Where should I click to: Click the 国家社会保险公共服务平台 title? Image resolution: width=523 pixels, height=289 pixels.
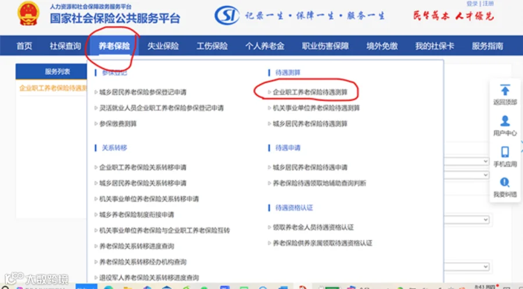(x=115, y=19)
